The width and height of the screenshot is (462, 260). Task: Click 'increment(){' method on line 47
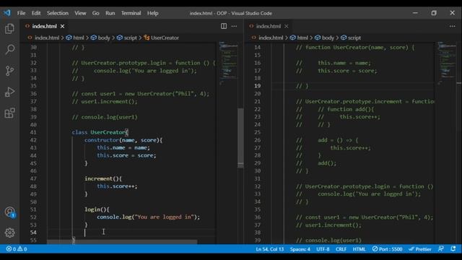[103, 178]
